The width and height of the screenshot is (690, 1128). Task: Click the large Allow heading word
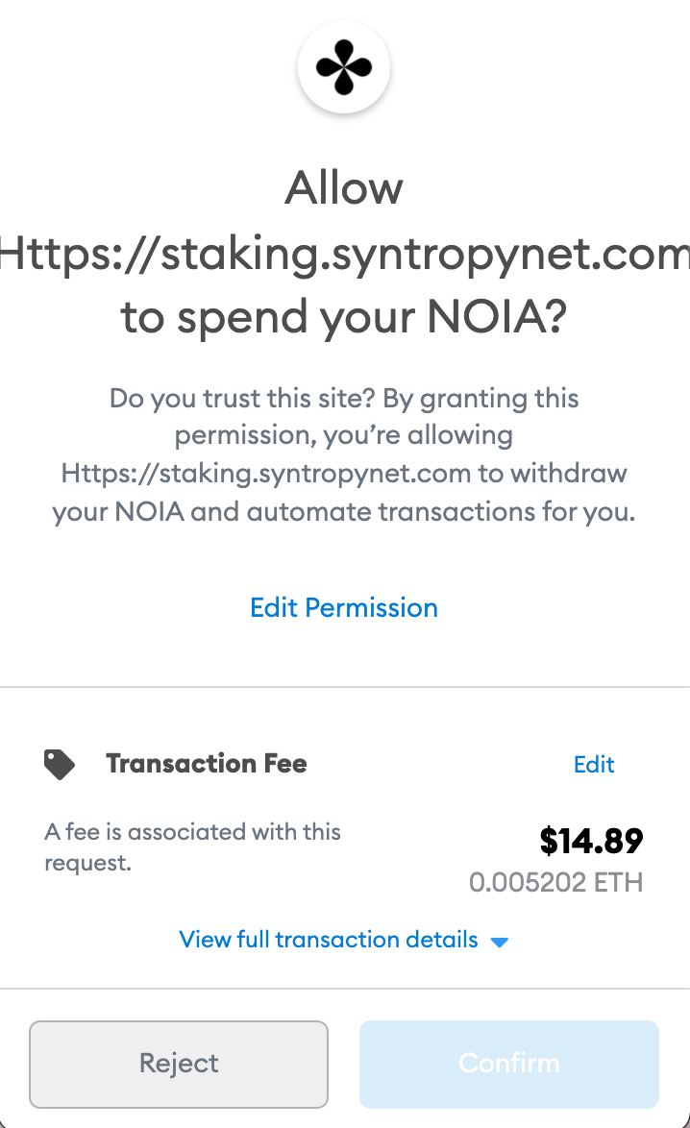coord(344,187)
